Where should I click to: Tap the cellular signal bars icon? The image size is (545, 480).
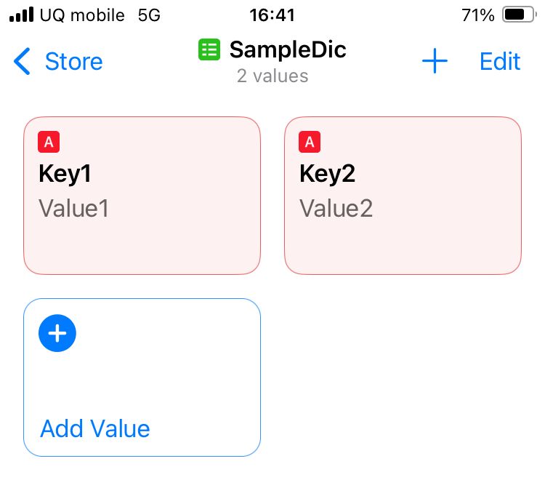[21, 15]
